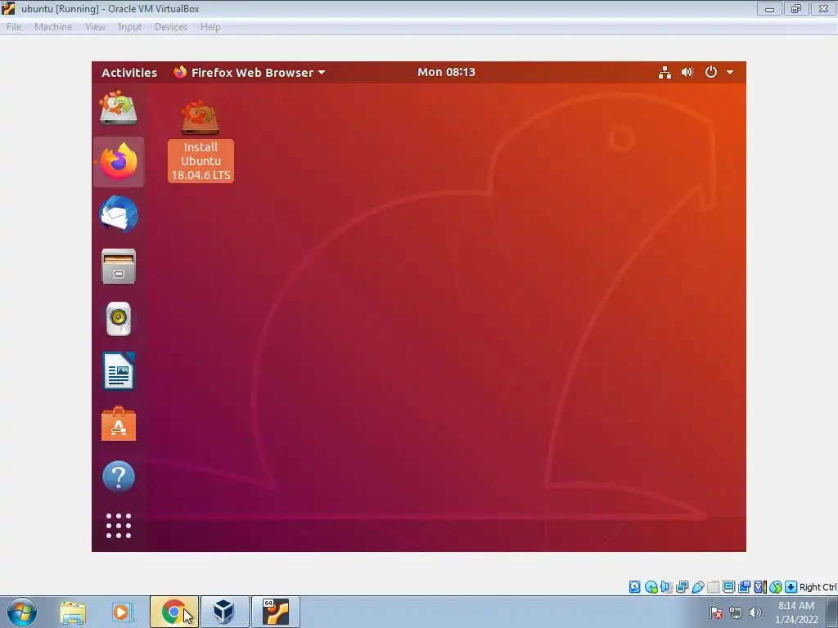Open the VirtualBox Help menu

click(x=210, y=27)
